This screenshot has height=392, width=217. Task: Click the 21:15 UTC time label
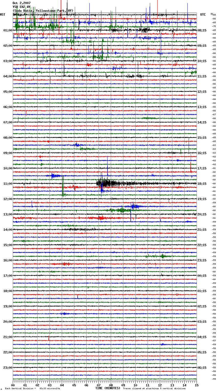pyautogui.click(x=202, y=230)
